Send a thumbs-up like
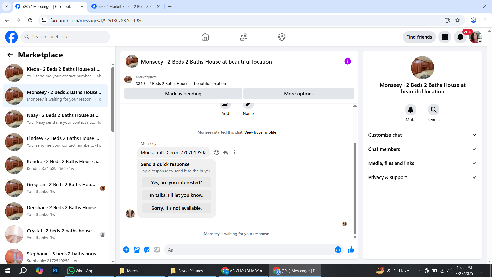The height and width of the screenshot is (277, 492). [x=351, y=250]
